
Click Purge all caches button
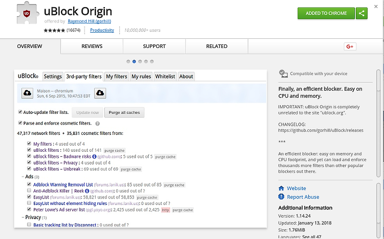pyautogui.click(x=124, y=112)
